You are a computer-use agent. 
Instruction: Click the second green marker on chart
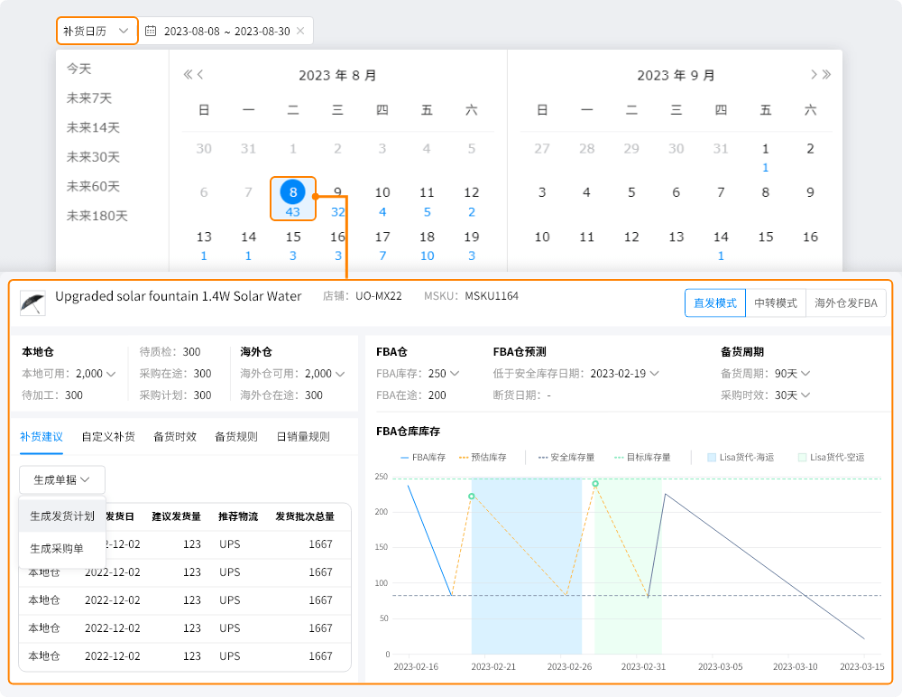tap(595, 484)
